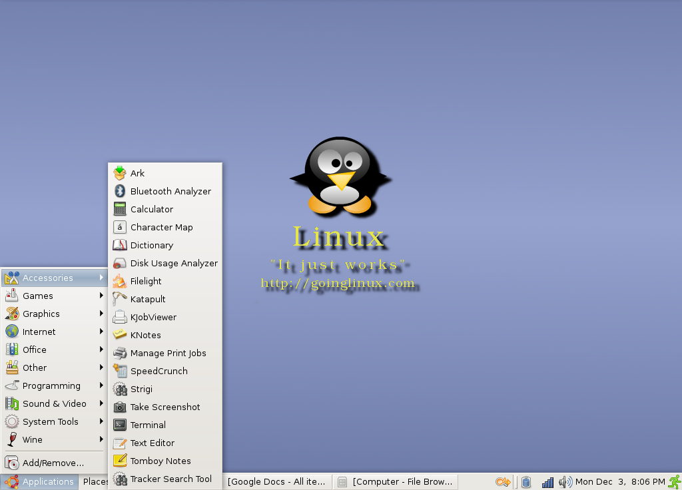Click the Katapult icon
682x490 pixels.
(x=120, y=299)
